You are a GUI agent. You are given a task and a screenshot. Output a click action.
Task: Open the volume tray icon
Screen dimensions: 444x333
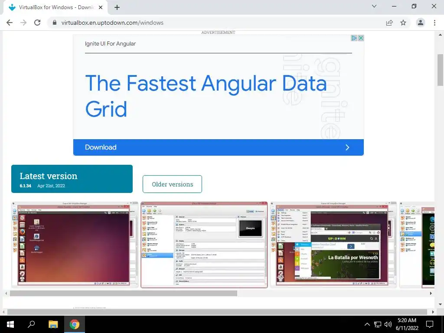[x=388, y=324]
